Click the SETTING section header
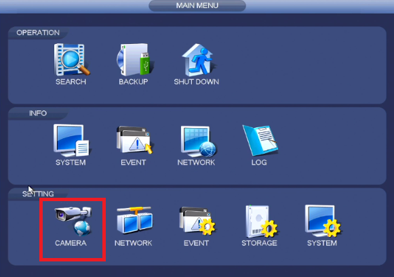 click(38, 194)
